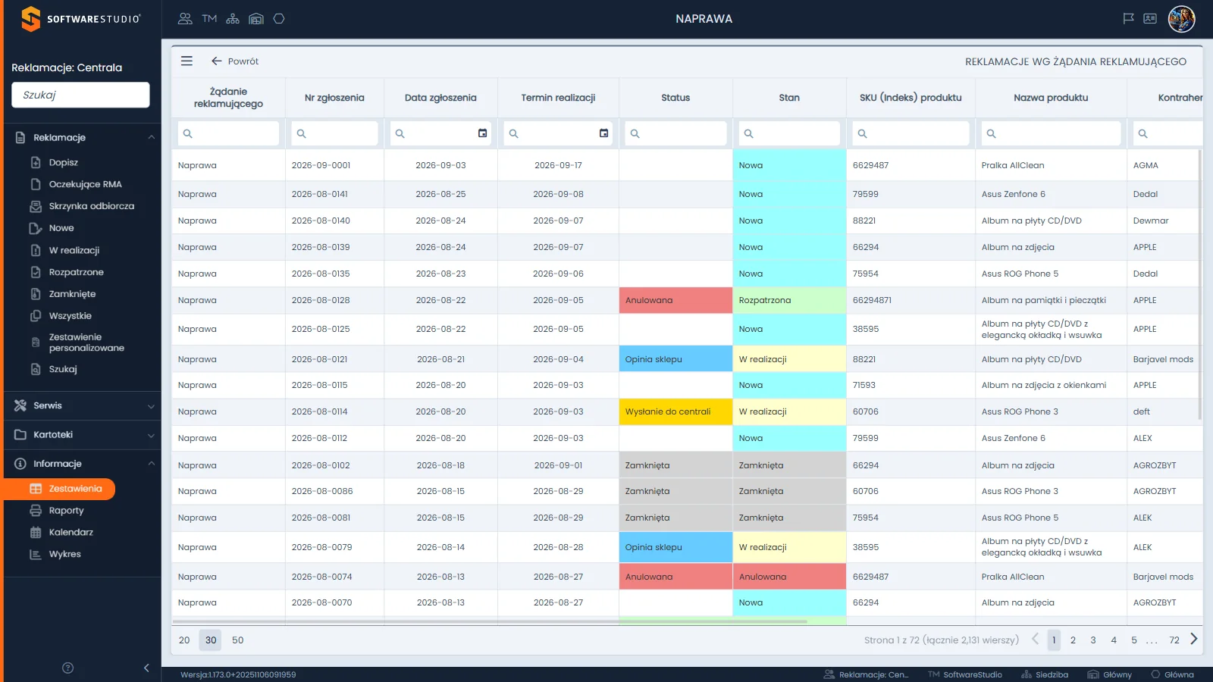Click the Nazwa produktu filter field
1213x682 pixels.
(1051, 133)
